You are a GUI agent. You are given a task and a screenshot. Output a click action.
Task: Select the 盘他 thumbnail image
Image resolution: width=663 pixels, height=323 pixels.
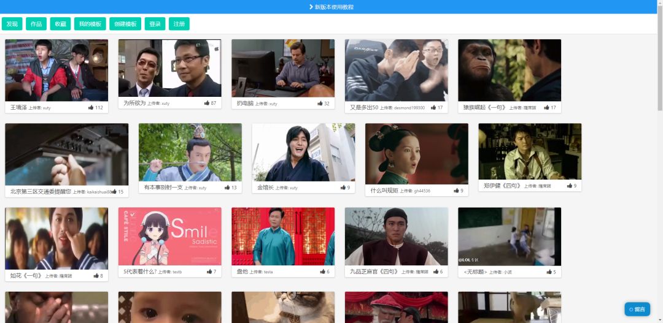coord(283,236)
